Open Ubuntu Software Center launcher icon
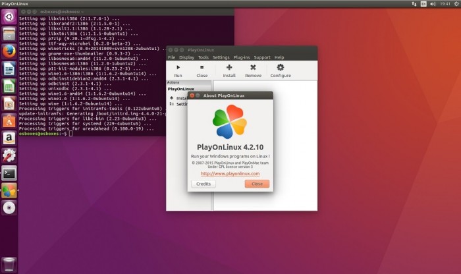Screen dimensions: 461x274 pyautogui.click(x=9, y=121)
